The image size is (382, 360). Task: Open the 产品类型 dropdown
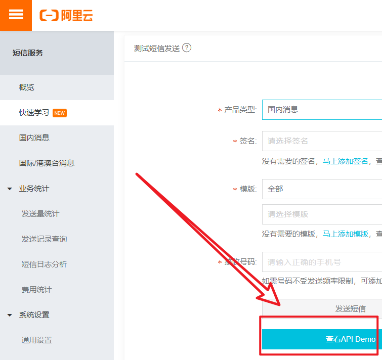322,109
